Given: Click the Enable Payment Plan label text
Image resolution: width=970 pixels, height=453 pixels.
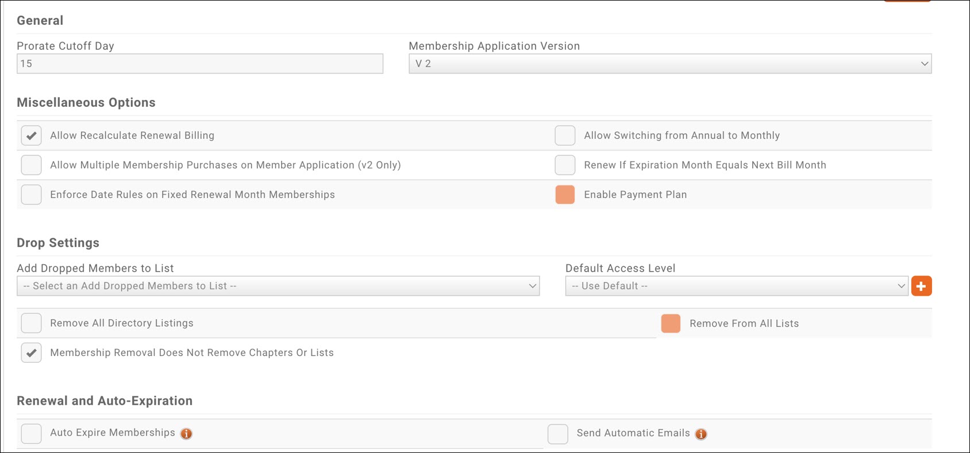Looking at the screenshot, I should 635,195.
